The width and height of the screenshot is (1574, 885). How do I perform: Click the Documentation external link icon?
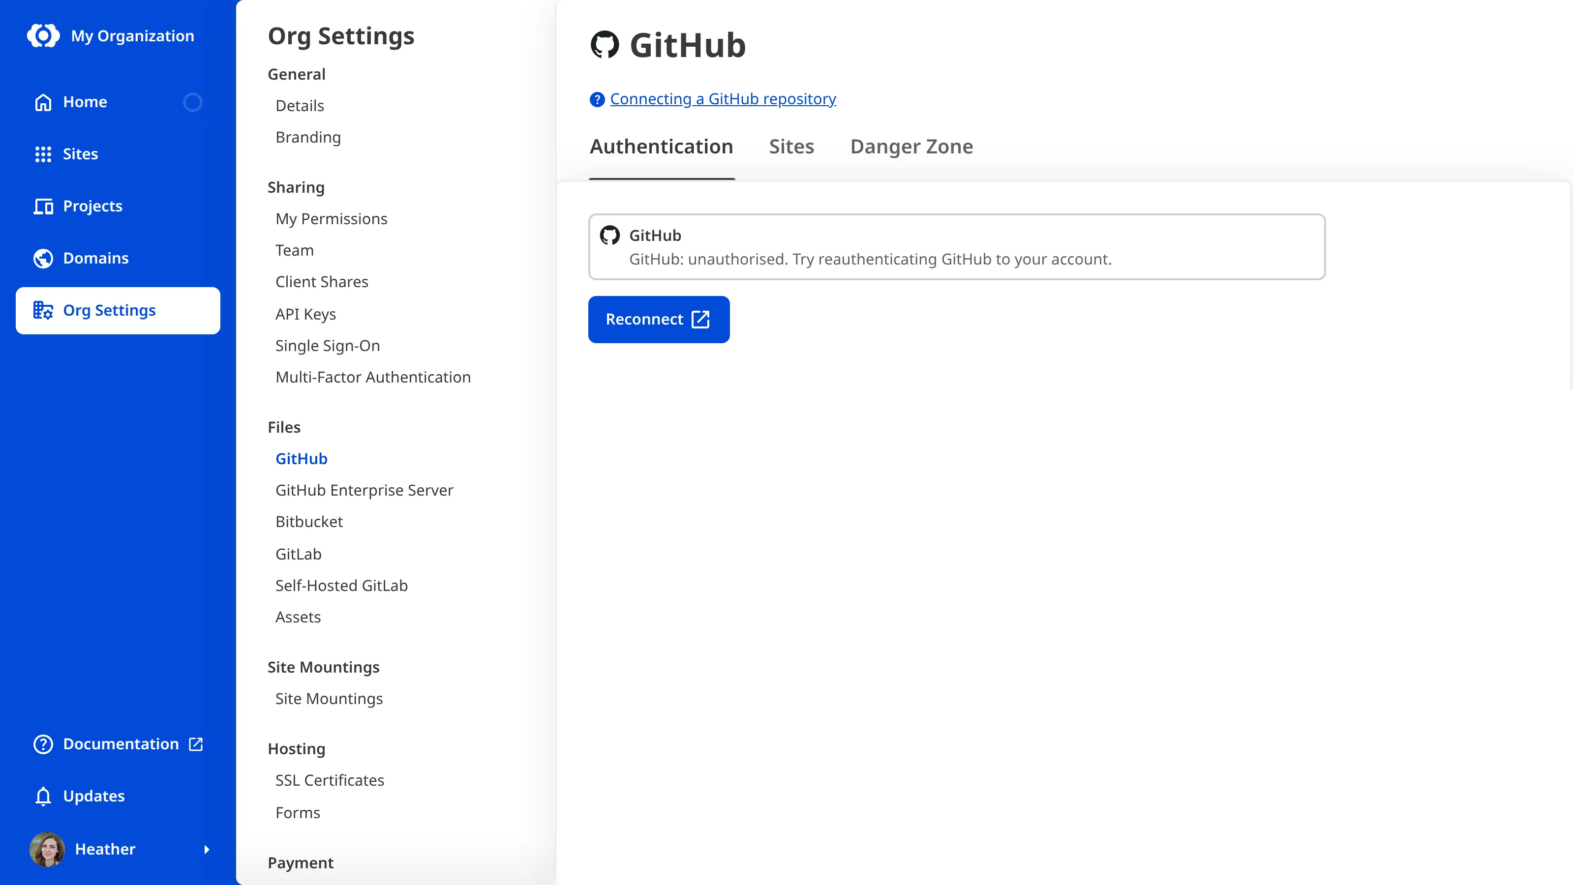[196, 744]
